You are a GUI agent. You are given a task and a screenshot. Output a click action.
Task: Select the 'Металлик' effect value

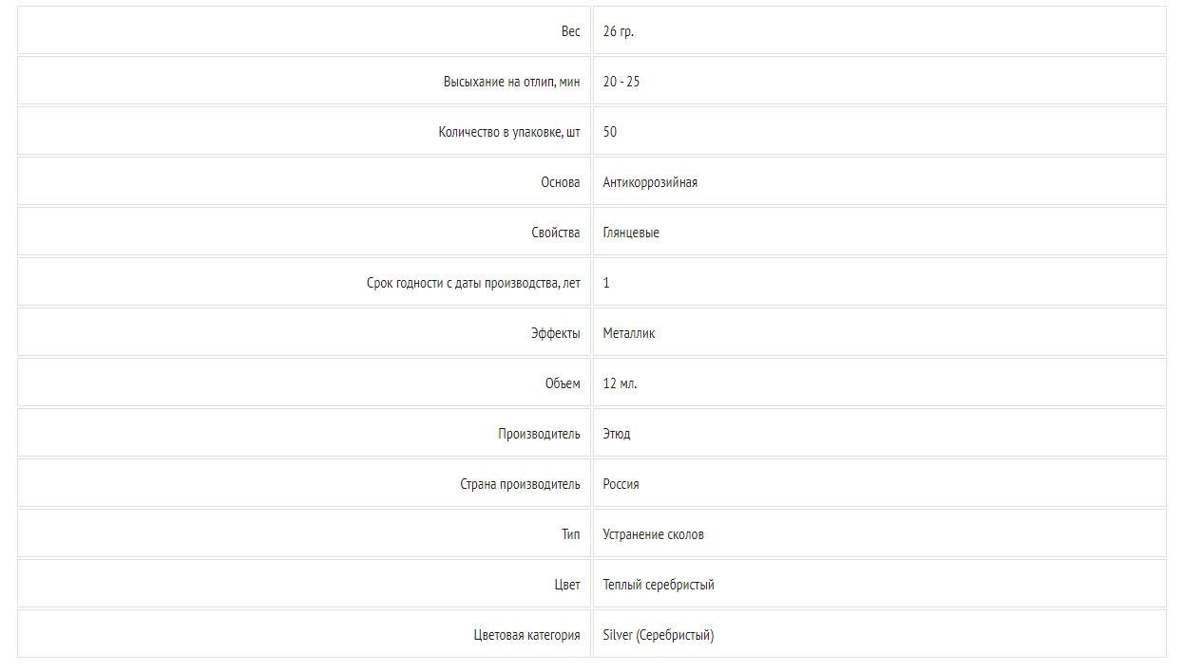click(629, 333)
